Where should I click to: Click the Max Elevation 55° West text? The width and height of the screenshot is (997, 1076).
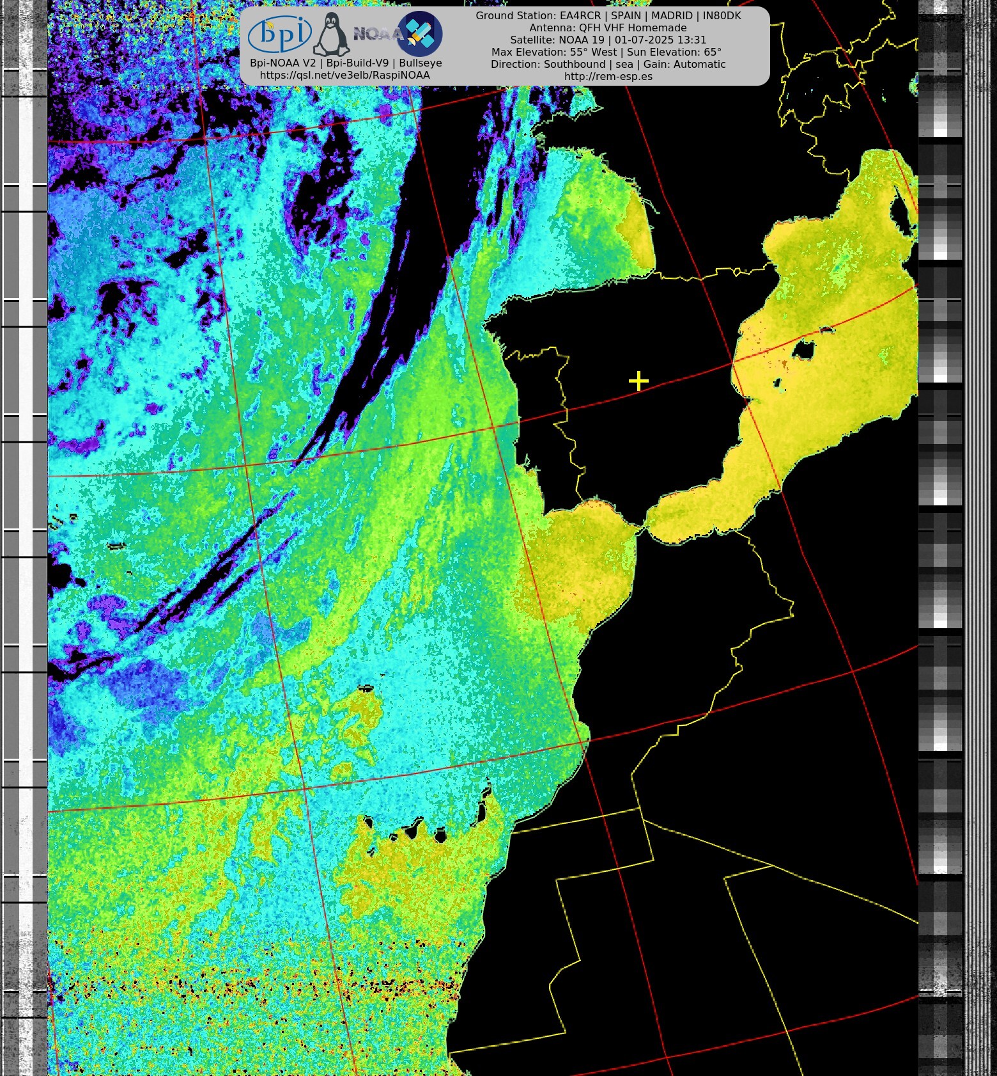pos(554,52)
